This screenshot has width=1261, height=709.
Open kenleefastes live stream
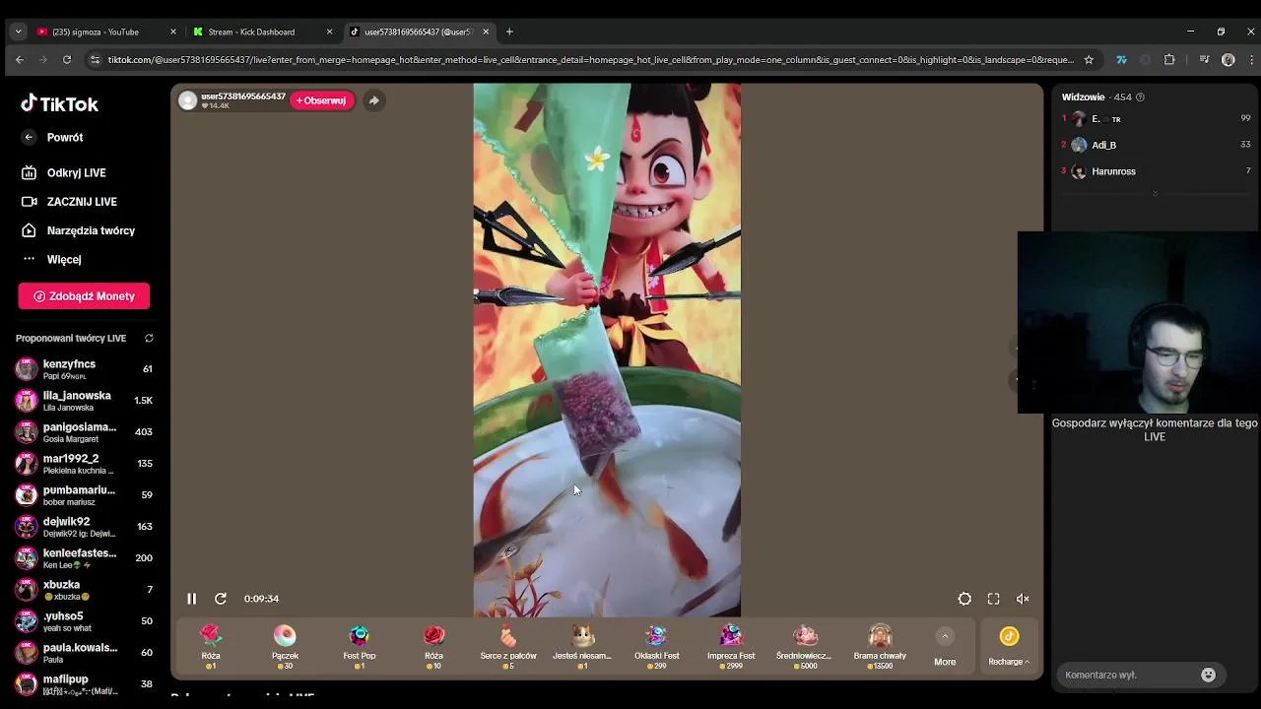pyautogui.click(x=84, y=558)
